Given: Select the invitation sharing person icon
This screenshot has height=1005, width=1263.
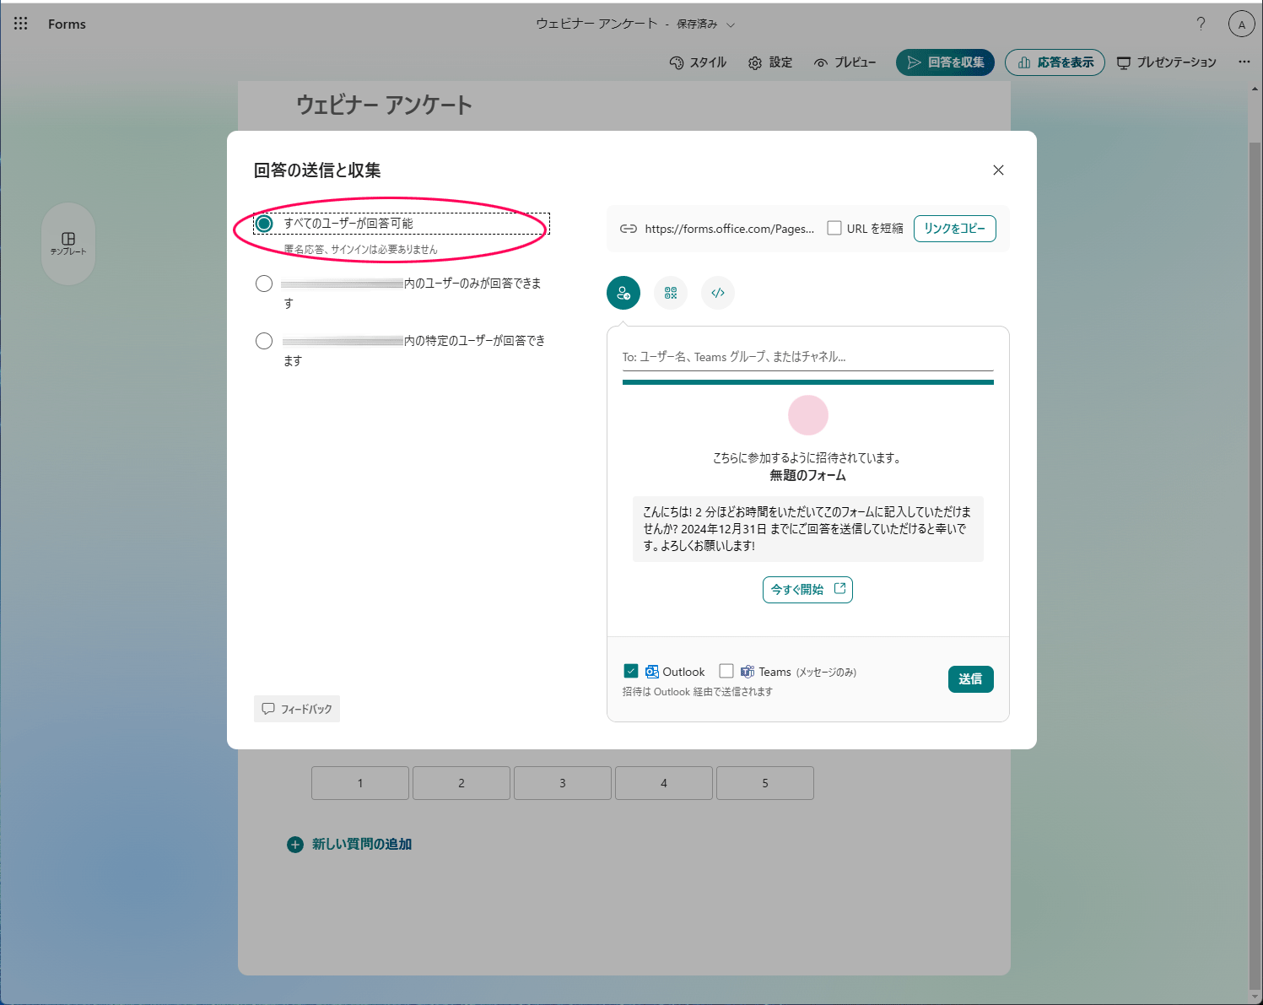Looking at the screenshot, I should [623, 293].
